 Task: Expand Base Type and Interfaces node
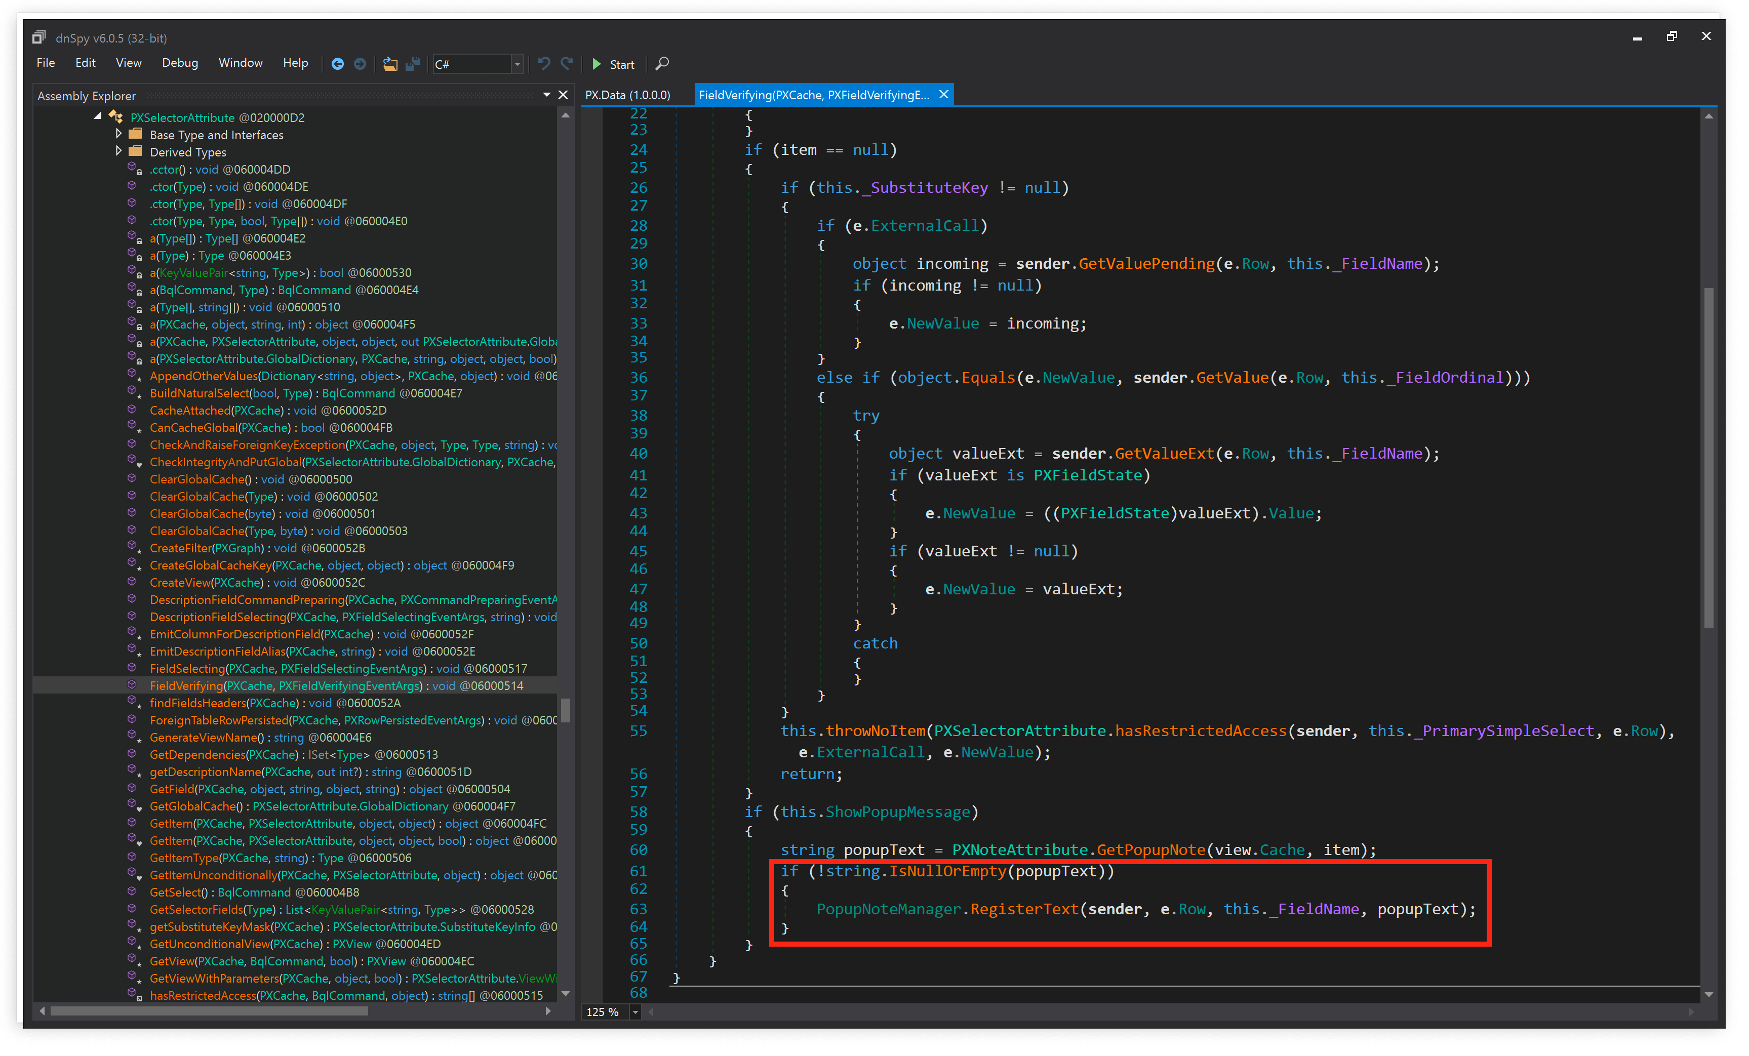tap(118, 134)
